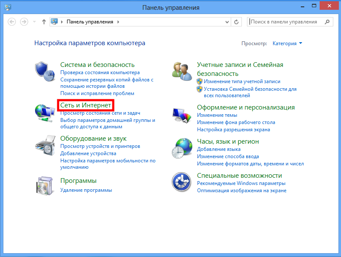The height and width of the screenshot is (257, 341).
Task: Click the Up one level arrow
Action: coord(44,22)
